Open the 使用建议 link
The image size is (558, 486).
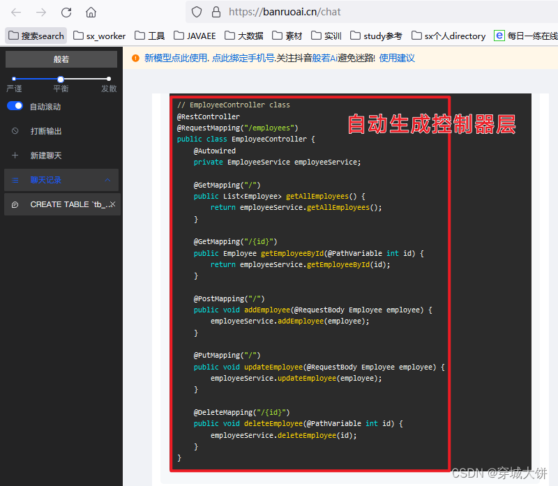click(397, 58)
